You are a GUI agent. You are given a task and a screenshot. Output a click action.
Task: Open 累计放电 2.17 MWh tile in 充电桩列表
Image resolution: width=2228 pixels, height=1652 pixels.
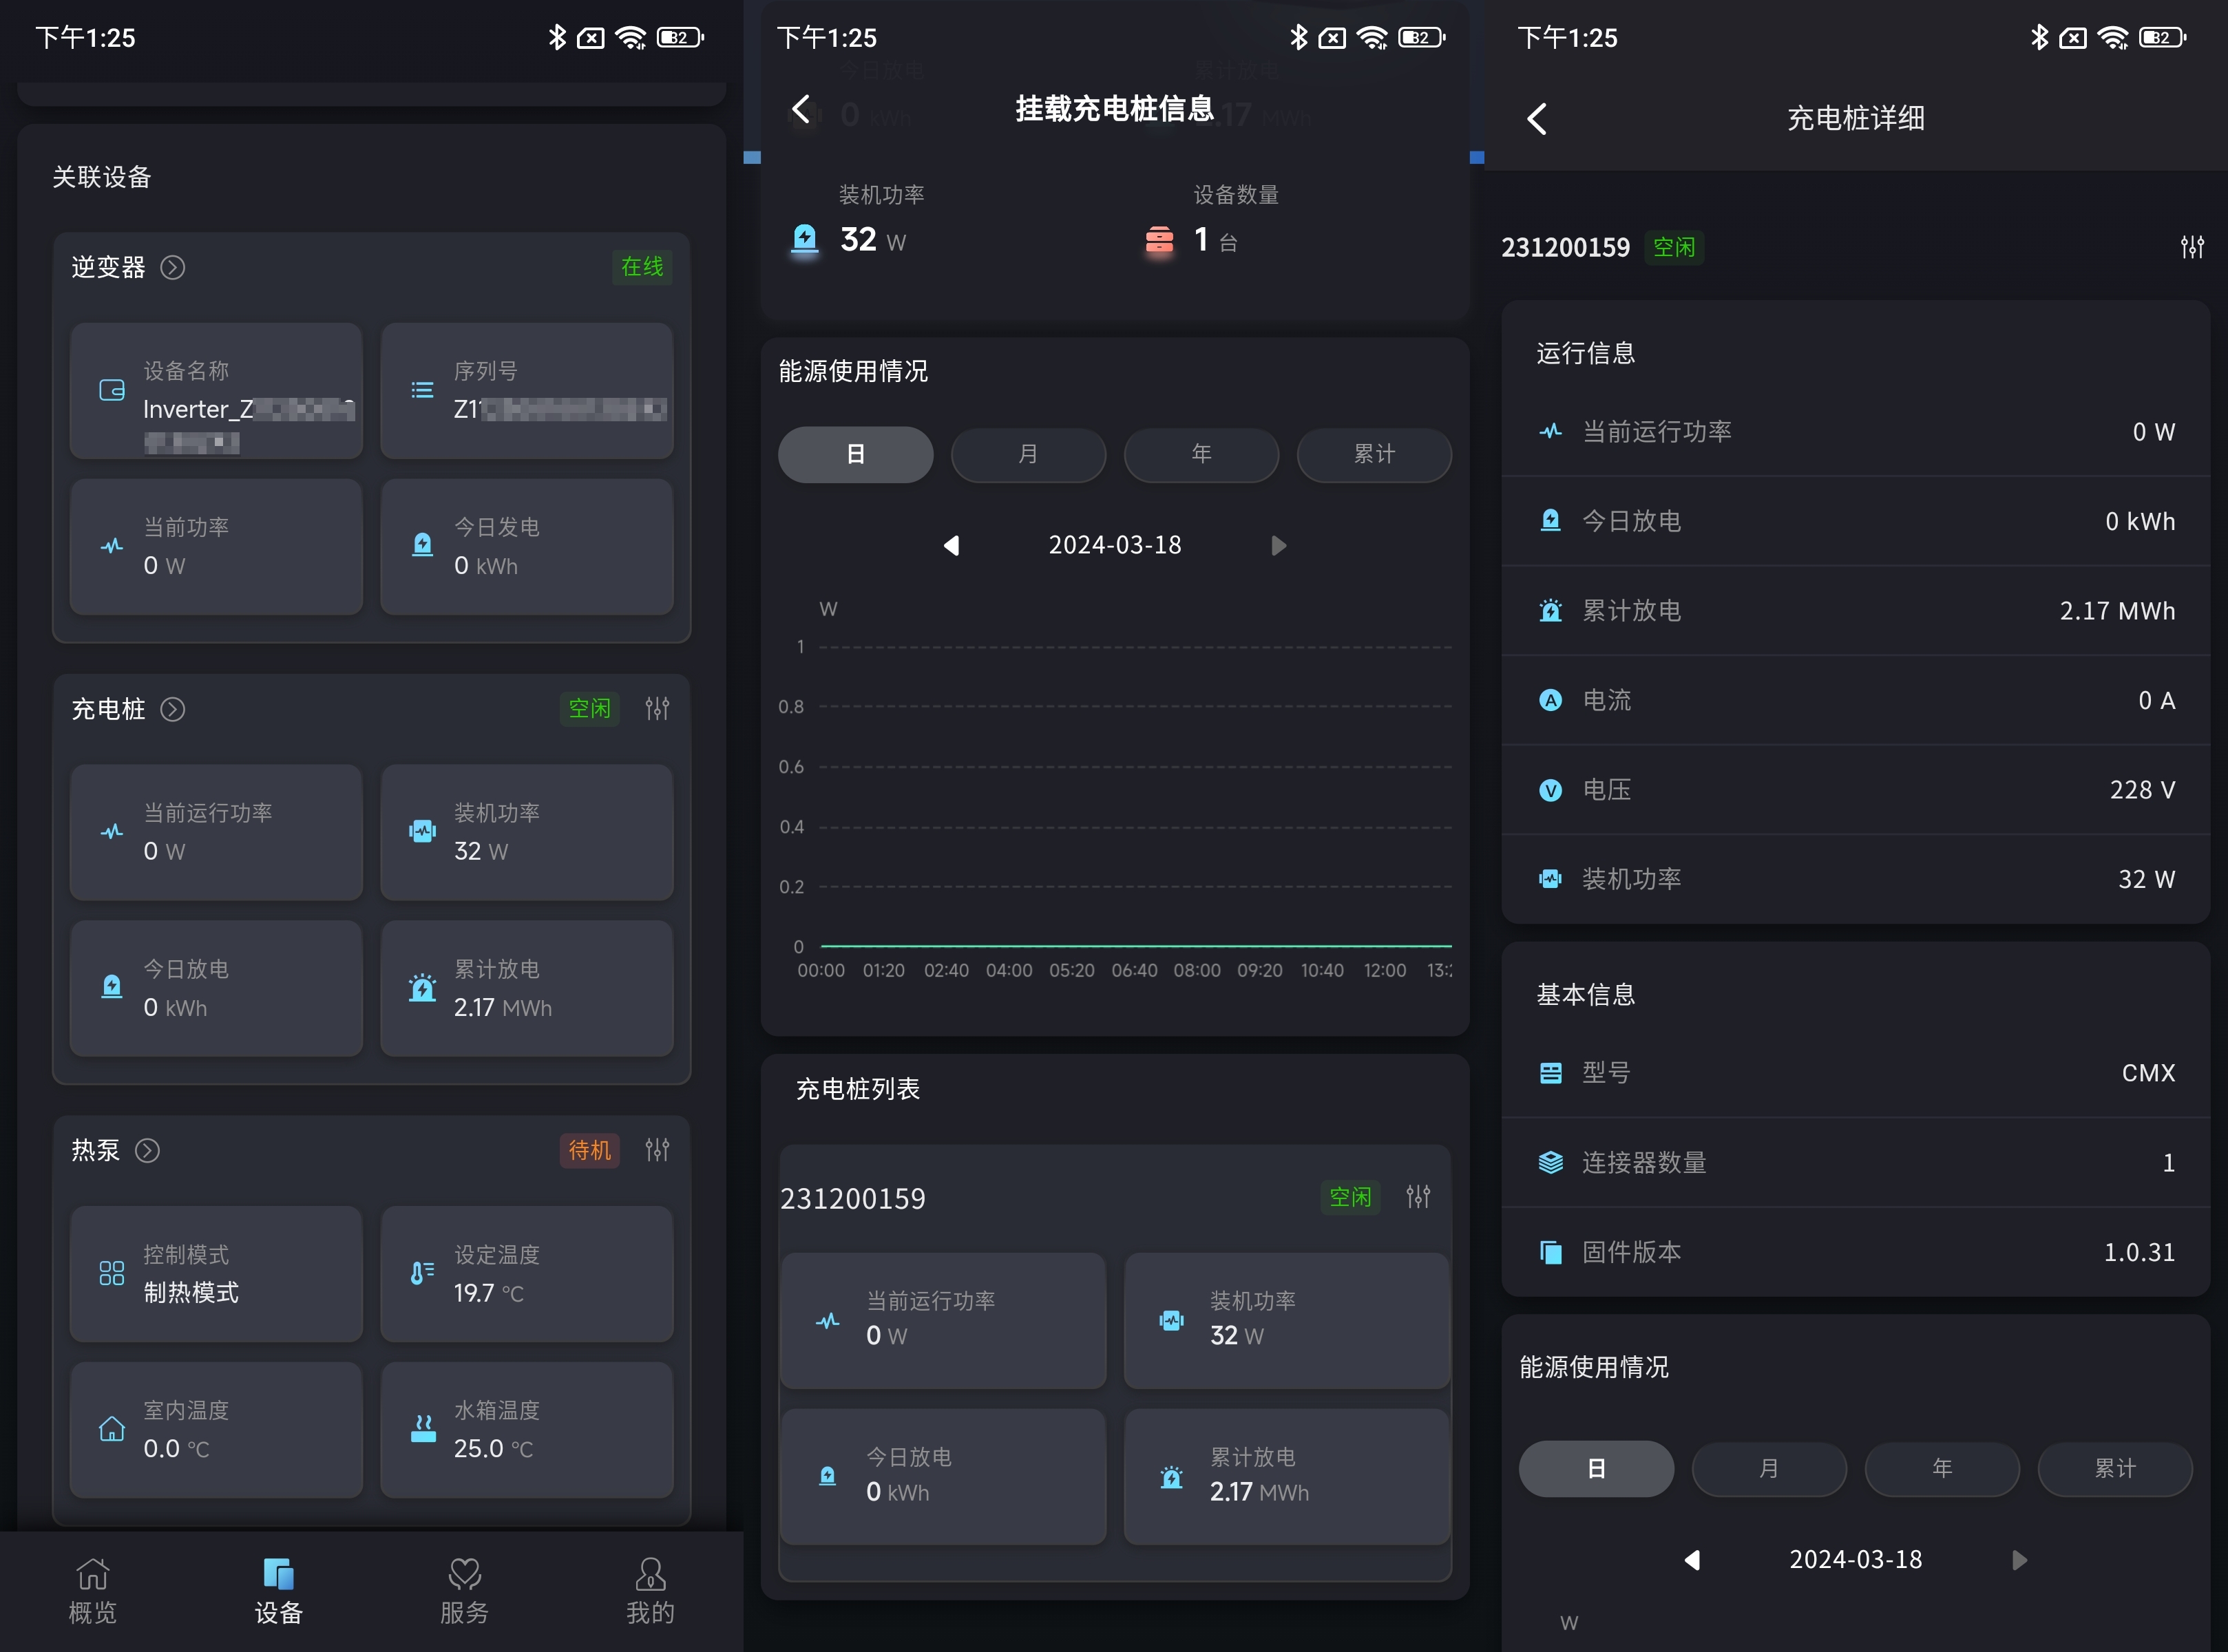click(x=1286, y=1476)
